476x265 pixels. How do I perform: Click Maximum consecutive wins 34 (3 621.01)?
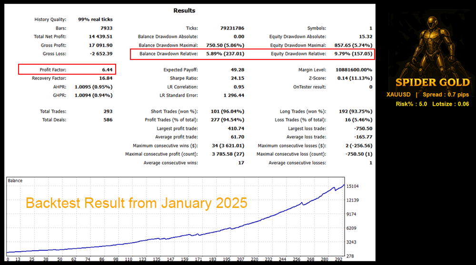[228, 146]
